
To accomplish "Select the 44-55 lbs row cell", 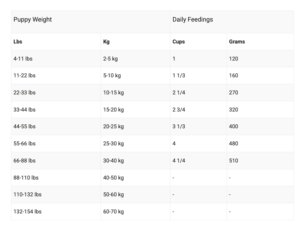I will click(24, 126).
